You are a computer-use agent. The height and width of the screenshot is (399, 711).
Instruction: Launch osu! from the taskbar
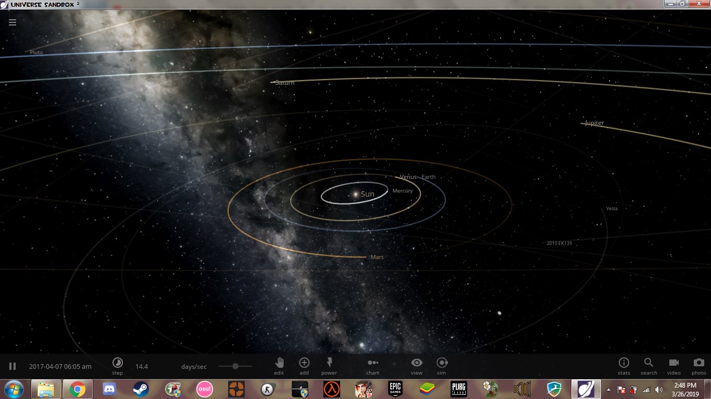205,389
